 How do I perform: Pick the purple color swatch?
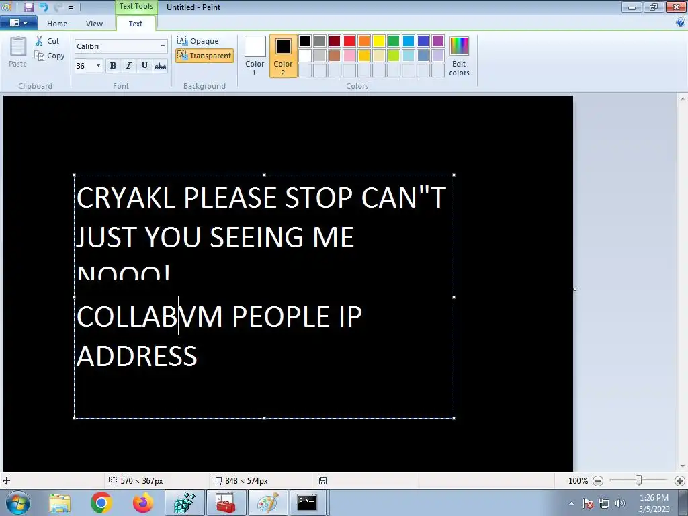point(438,41)
